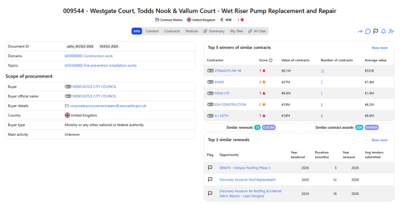Click the Similar renewals button

point(251,127)
